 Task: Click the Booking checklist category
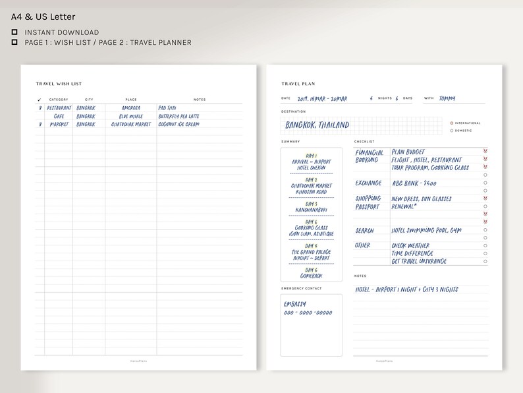(367, 160)
